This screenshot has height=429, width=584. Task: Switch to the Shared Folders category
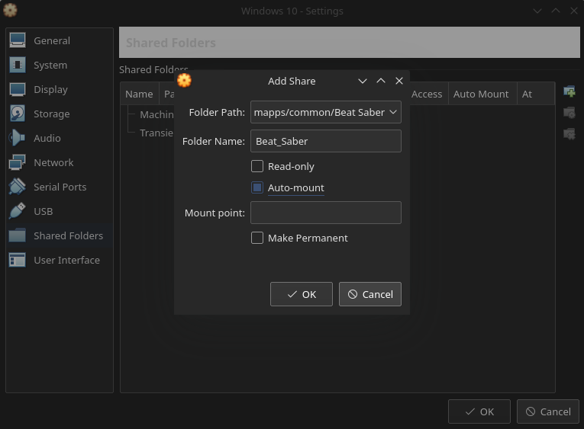coord(68,235)
